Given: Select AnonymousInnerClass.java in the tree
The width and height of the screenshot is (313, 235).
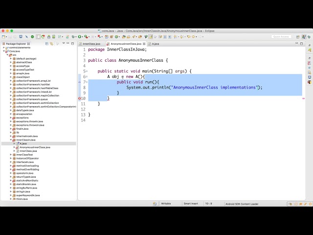Looking at the screenshot, I should pyautogui.click(x=35, y=147).
